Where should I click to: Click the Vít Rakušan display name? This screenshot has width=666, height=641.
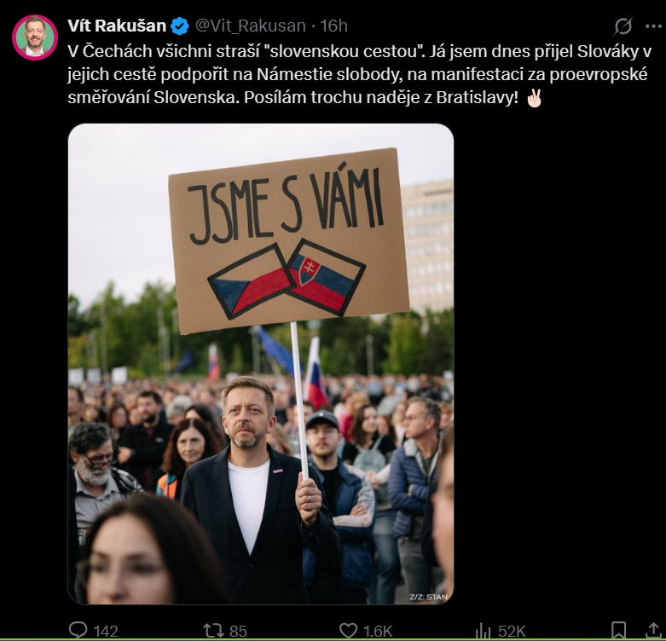click(x=117, y=26)
